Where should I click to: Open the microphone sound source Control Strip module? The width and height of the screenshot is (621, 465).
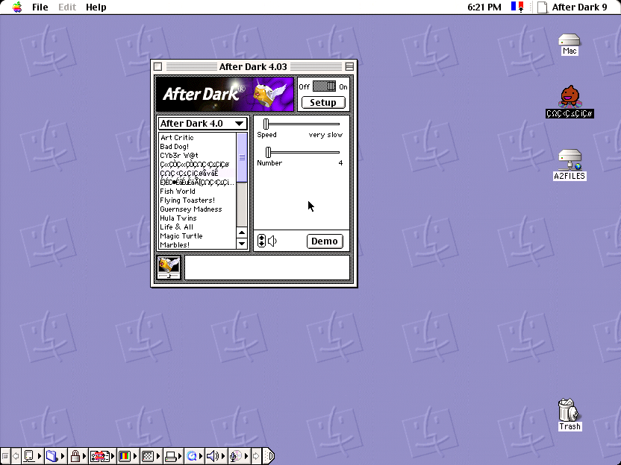pyautogui.click(x=238, y=456)
